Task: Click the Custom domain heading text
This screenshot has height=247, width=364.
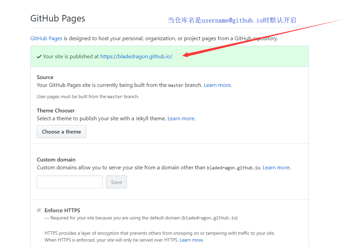Action: coord(56,160)
